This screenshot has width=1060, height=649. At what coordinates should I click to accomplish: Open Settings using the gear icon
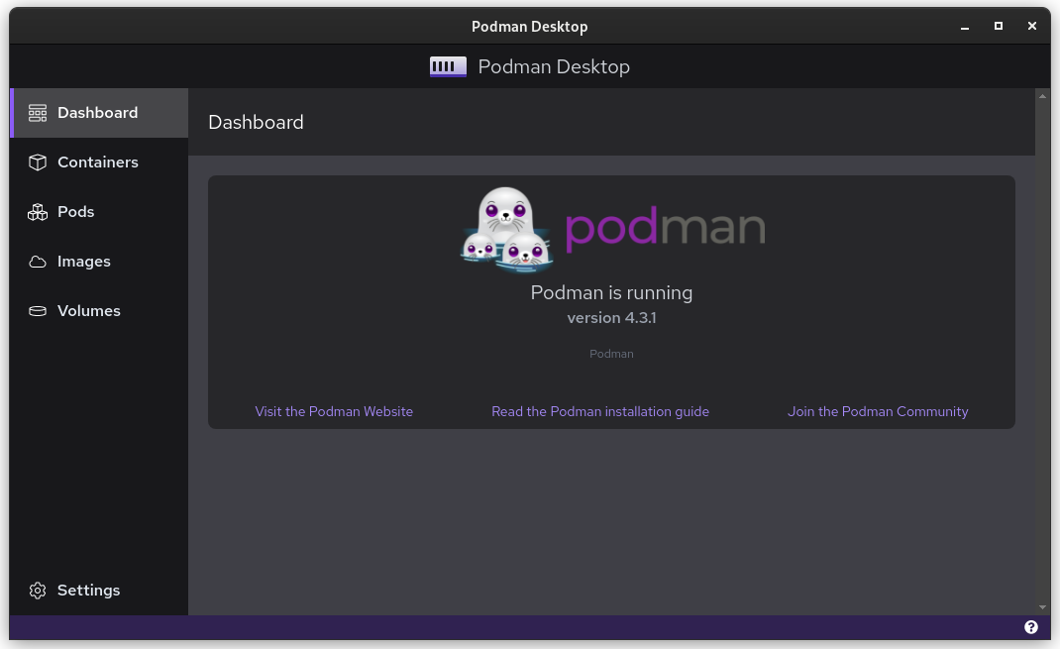pos(37,590)
